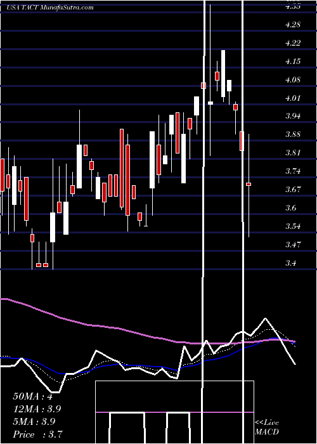
Task: Click the 3.67 price axis label
Action: point(293,190)
